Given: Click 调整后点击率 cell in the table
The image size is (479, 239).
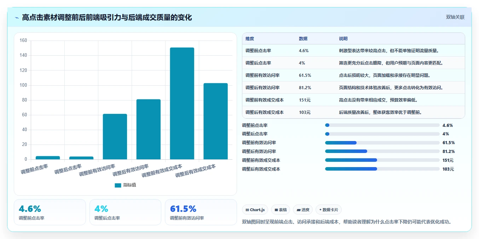Looking at the screenshot, I should (x=258, y=63).
